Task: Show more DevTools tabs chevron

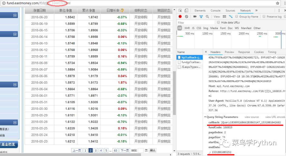Action: click(x=256, y=10)
